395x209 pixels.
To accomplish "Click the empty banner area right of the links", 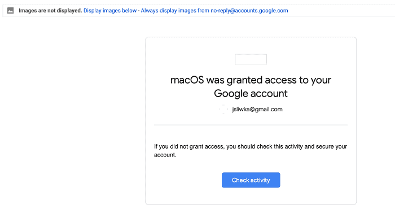I will (x=340, y=11).
